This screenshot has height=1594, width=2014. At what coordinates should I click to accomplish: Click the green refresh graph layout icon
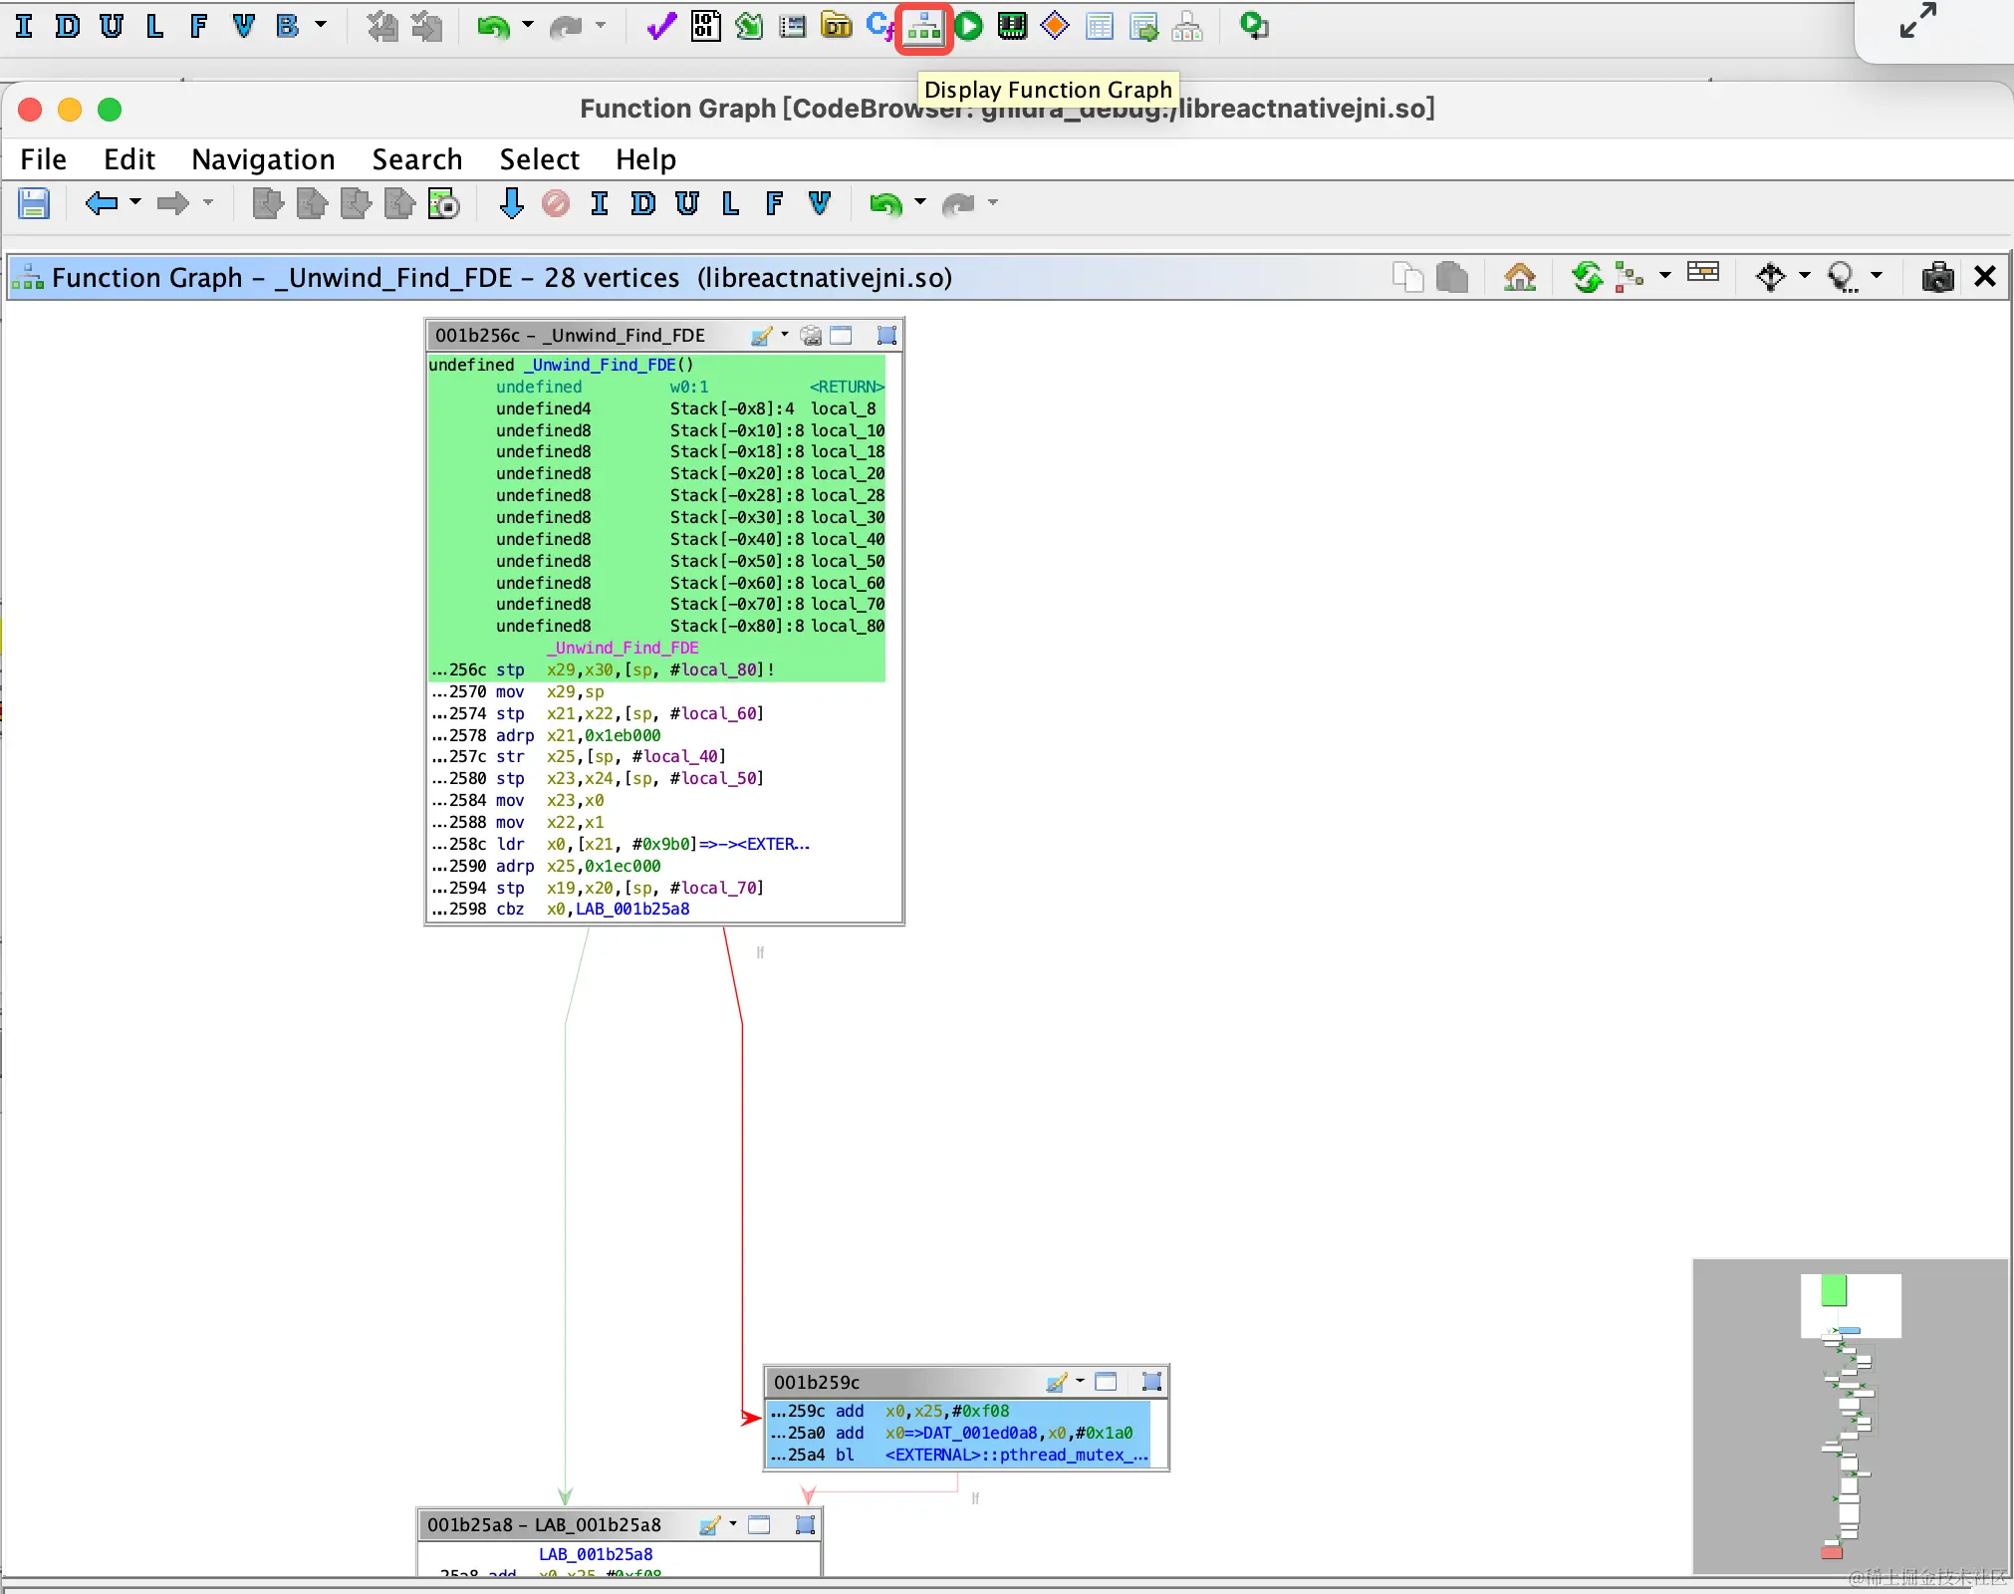coord(1587,277)
